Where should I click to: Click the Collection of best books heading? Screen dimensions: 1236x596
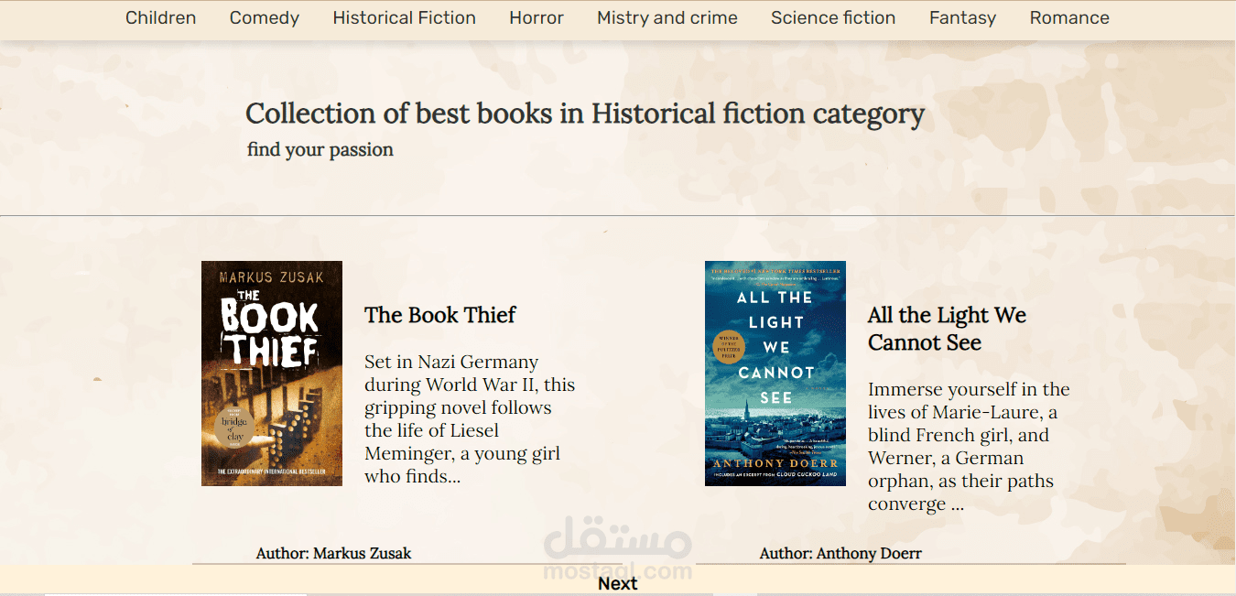tap(585, 114)
